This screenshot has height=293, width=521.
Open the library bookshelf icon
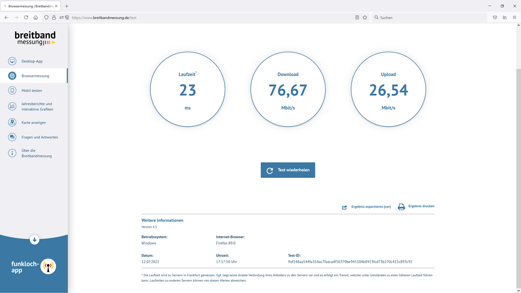coord(505,18)
